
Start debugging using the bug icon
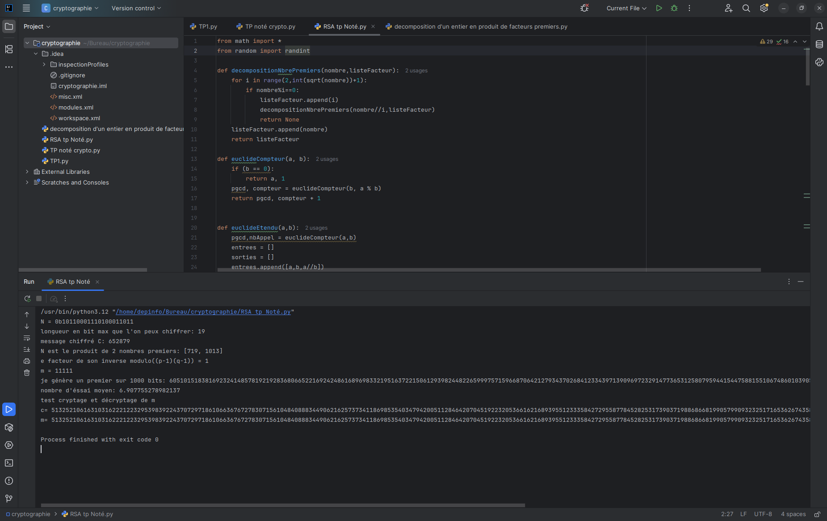click(x=674, y=8)
